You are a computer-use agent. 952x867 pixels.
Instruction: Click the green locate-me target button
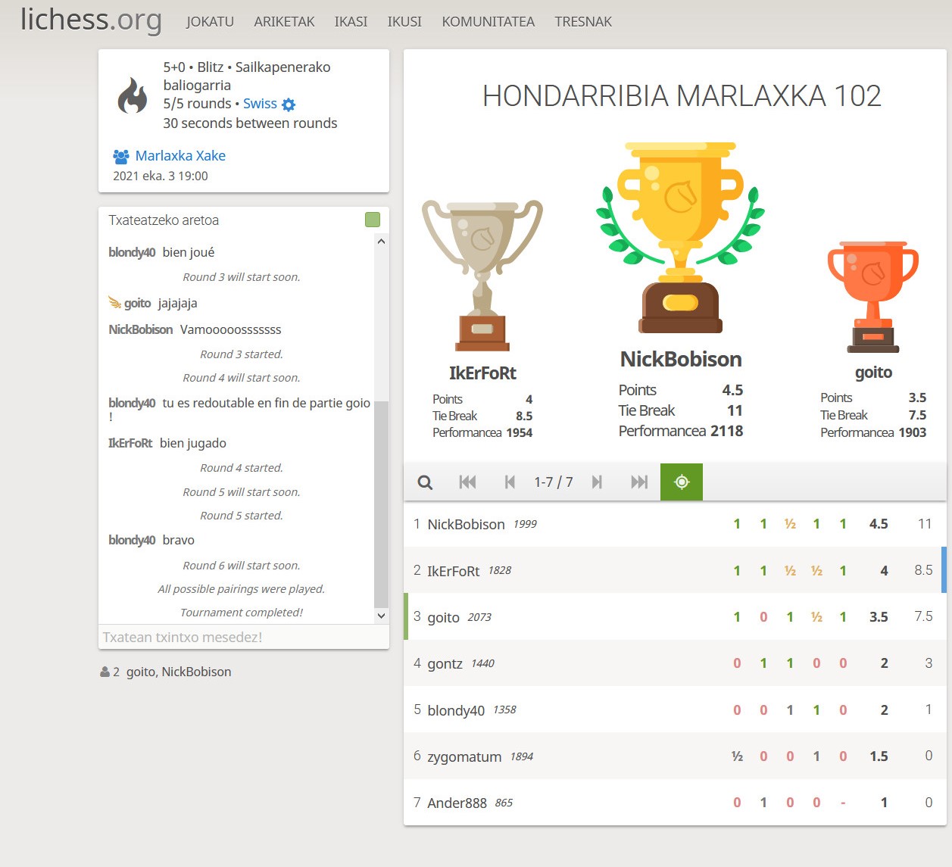pyautogui.click(x=682, y=482)
